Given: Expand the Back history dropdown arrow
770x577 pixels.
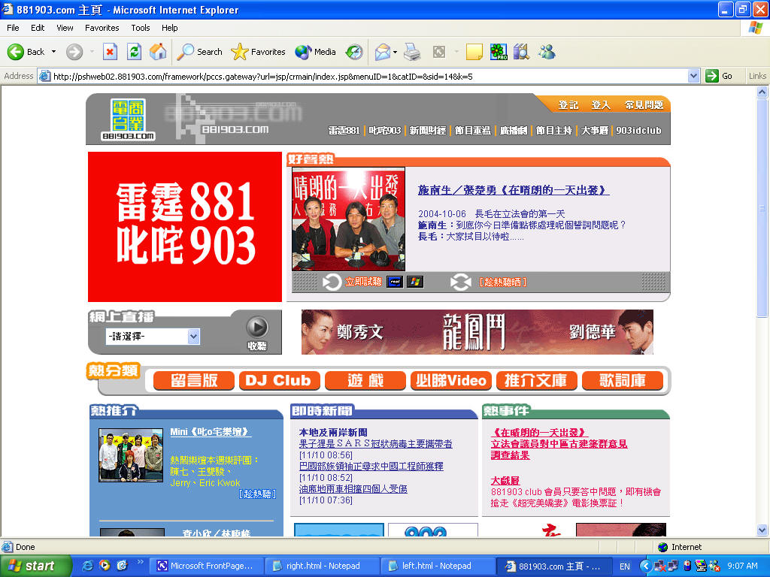Looking at the screenshot, I should (53, 52).
